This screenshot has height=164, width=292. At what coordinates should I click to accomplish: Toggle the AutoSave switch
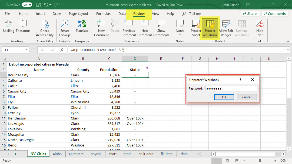pyautogui.click(x=27, y=5)
